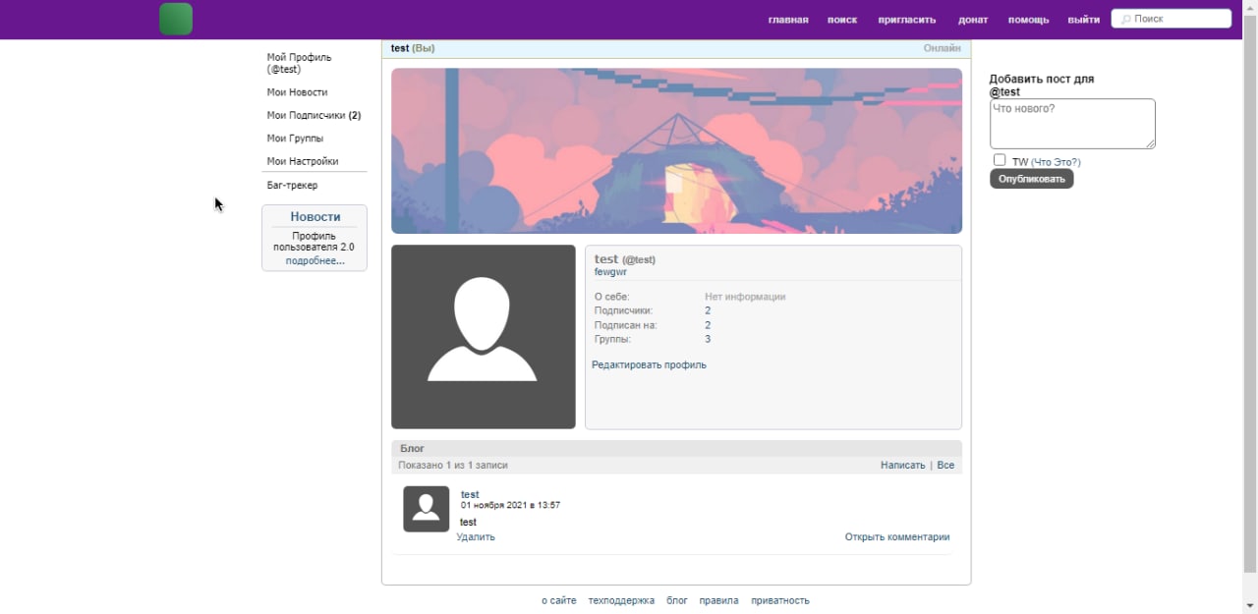1258x614 pixels.
Task: Open Мои Подписчики (2) in sidebar
Action: (x=314, y=116)
